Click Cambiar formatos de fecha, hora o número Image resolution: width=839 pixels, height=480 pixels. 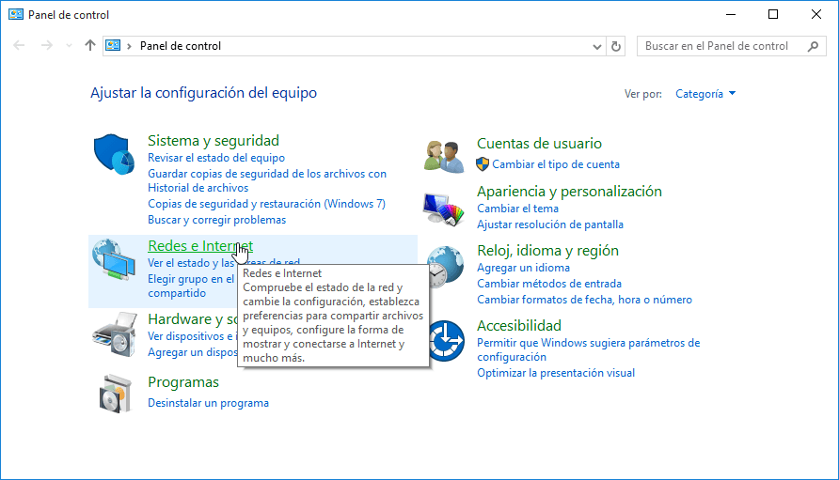tap(585, 300)
